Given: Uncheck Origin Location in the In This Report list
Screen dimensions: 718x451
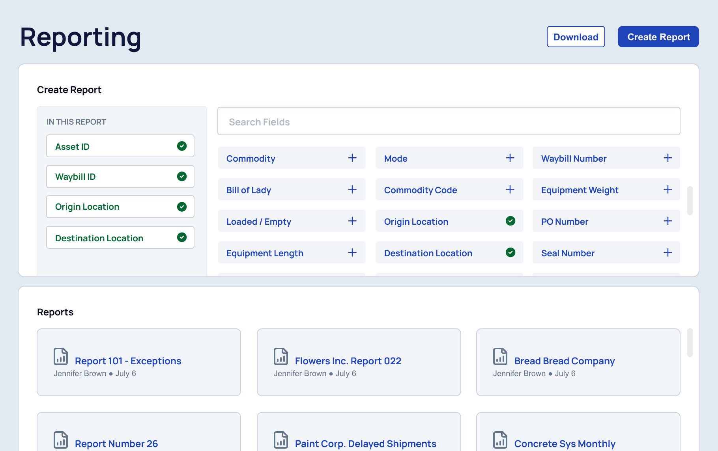Looking at the screenshot, I should [182, 207].
